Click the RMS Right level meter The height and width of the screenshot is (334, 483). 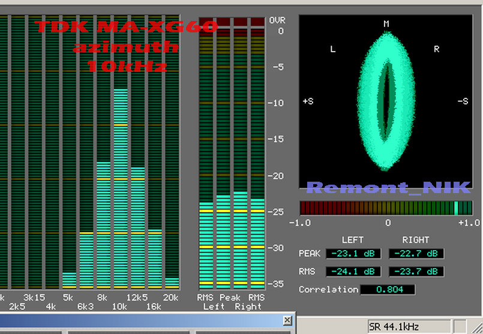point(257,240)
